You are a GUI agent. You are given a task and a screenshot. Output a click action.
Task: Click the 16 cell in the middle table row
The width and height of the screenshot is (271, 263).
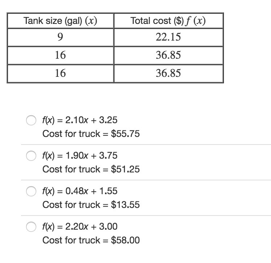(61, 55)
